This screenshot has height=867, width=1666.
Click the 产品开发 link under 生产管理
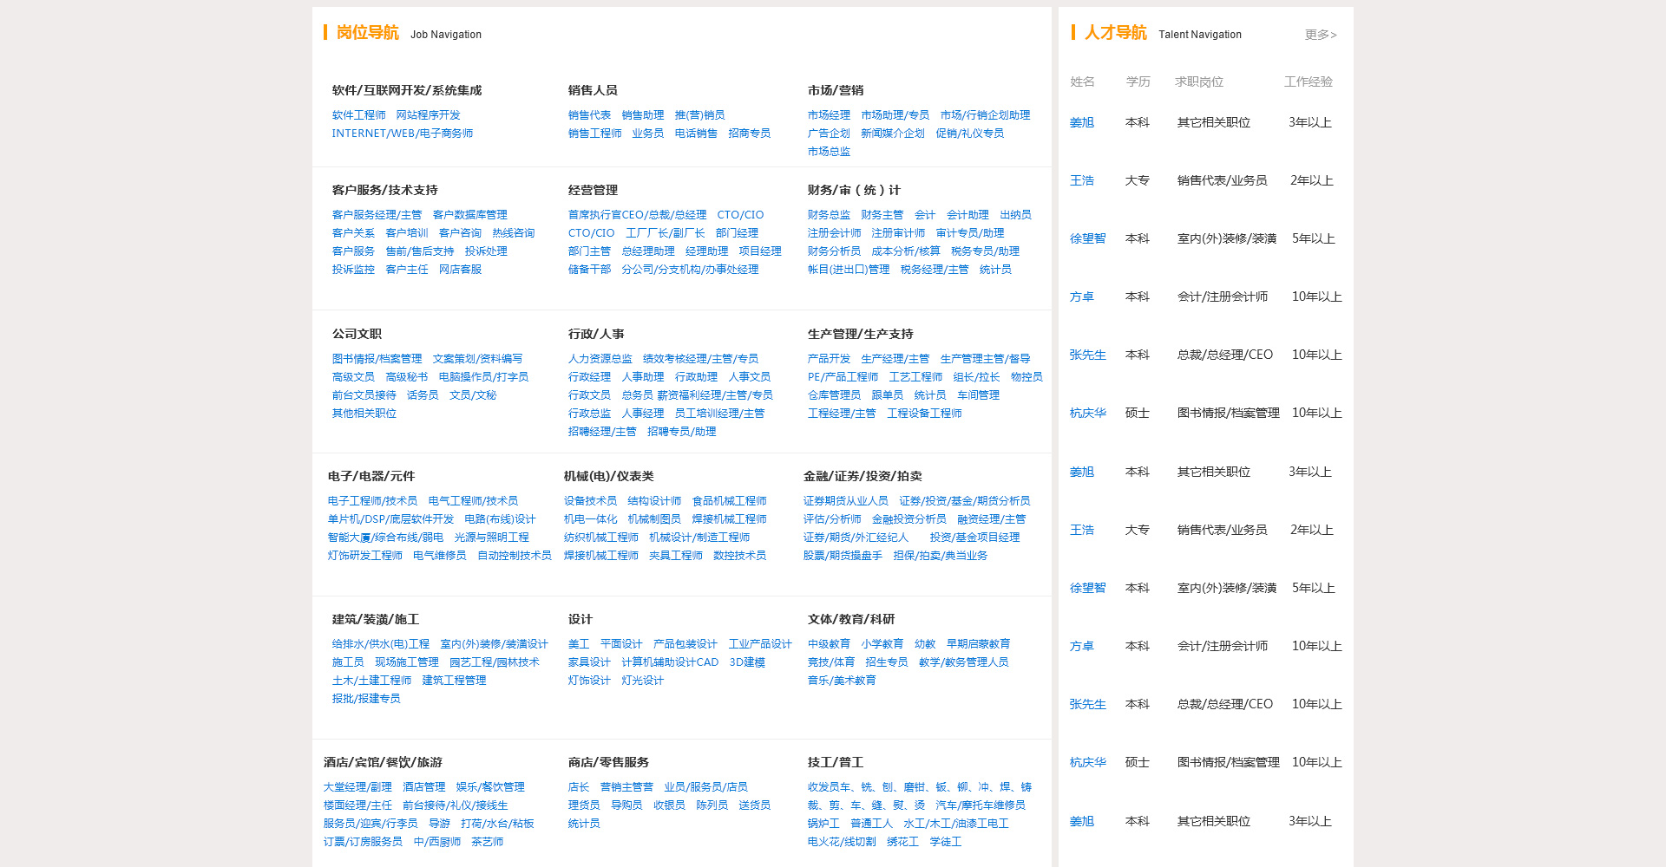(x=829, y=359)
